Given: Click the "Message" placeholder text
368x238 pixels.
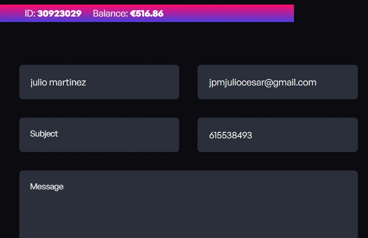Looking at the screenshot, I should pos(47,187).
